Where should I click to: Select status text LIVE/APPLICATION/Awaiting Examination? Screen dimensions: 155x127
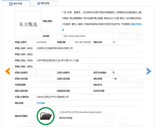tap(81, 112)
